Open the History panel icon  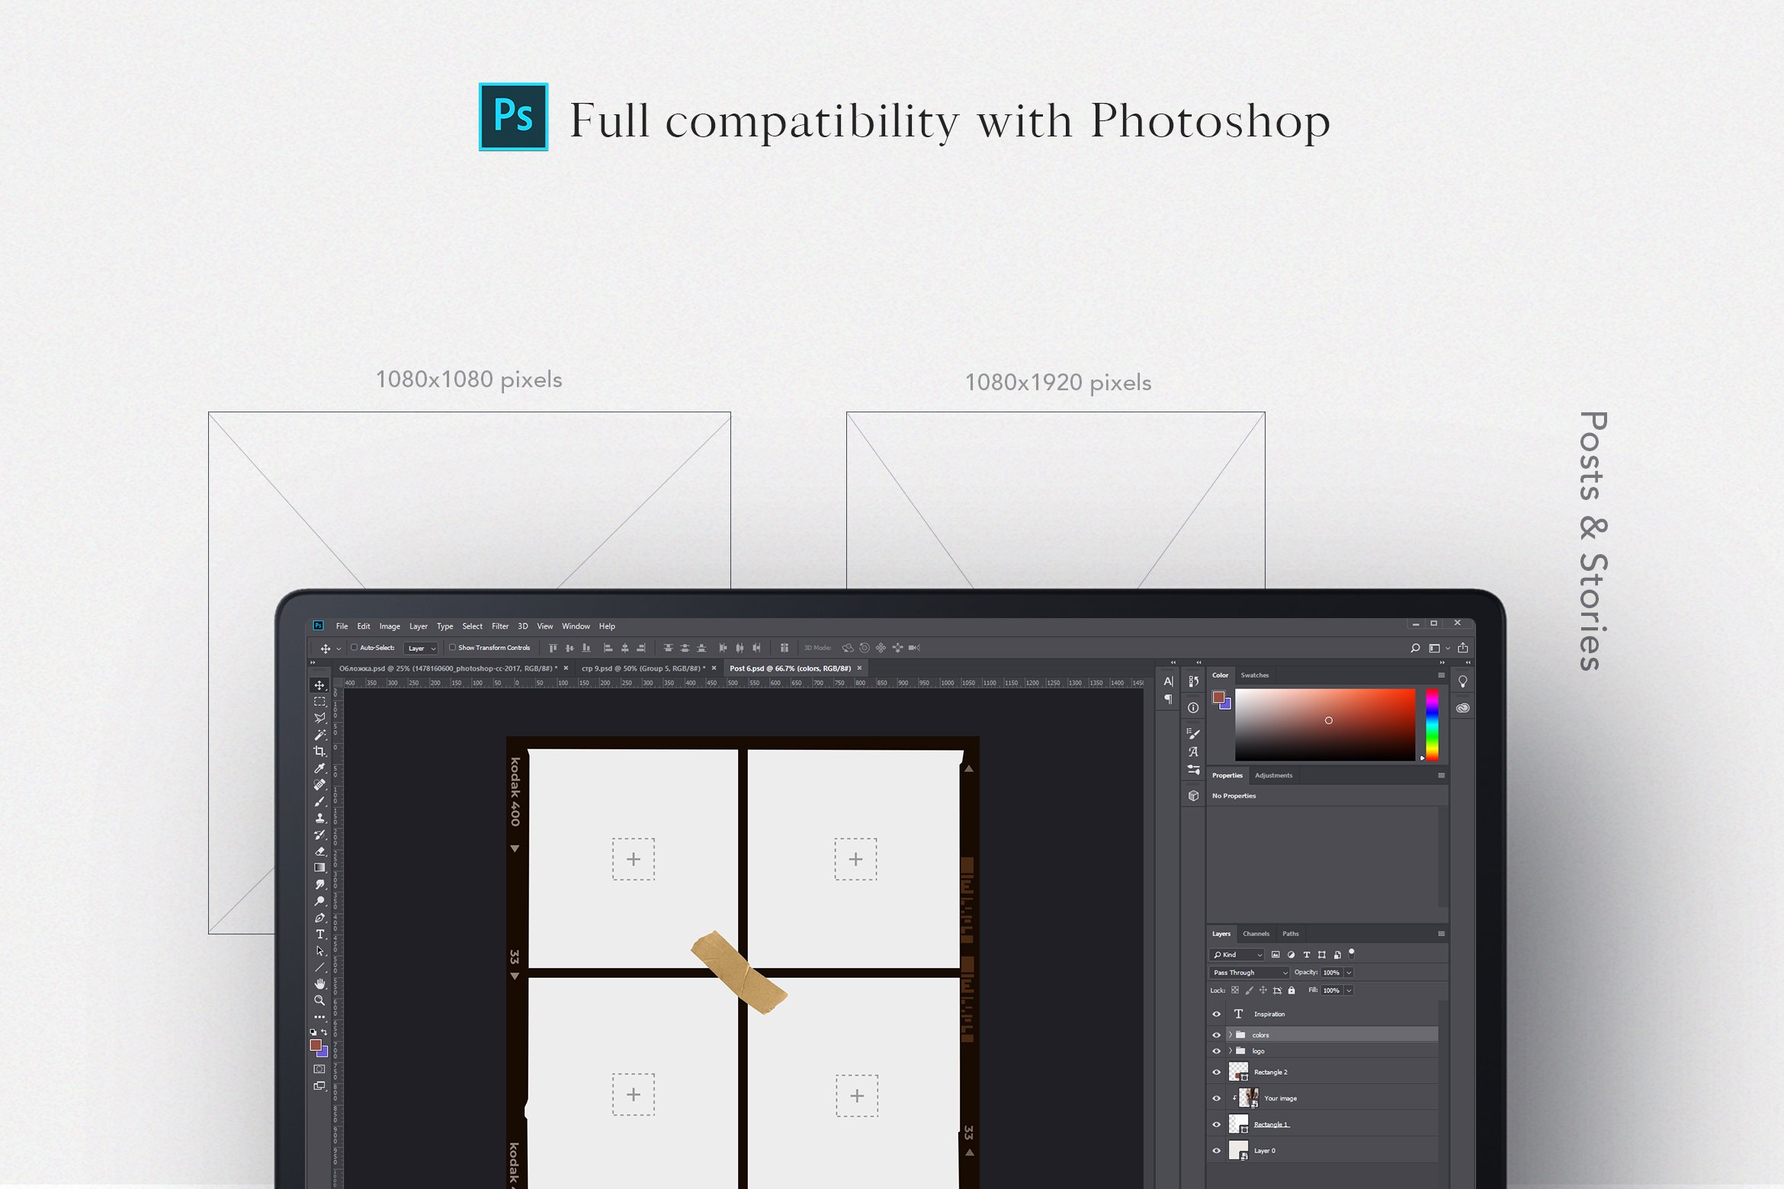pos(1193,681)
